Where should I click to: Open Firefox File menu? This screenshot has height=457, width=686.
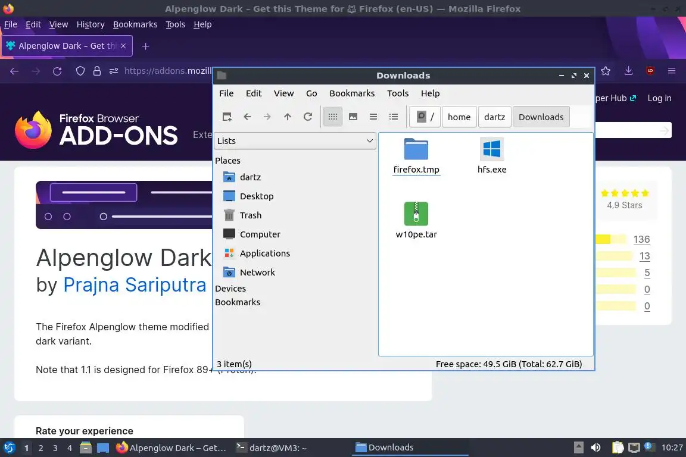(x=11, y=24)
